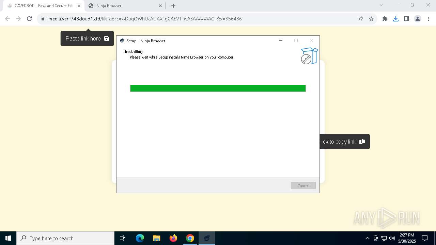The width and height of the screenshot is (436, 245).
Task: Open Ninja Browser setup taskbar icon
Action: (x=207, y=238)
